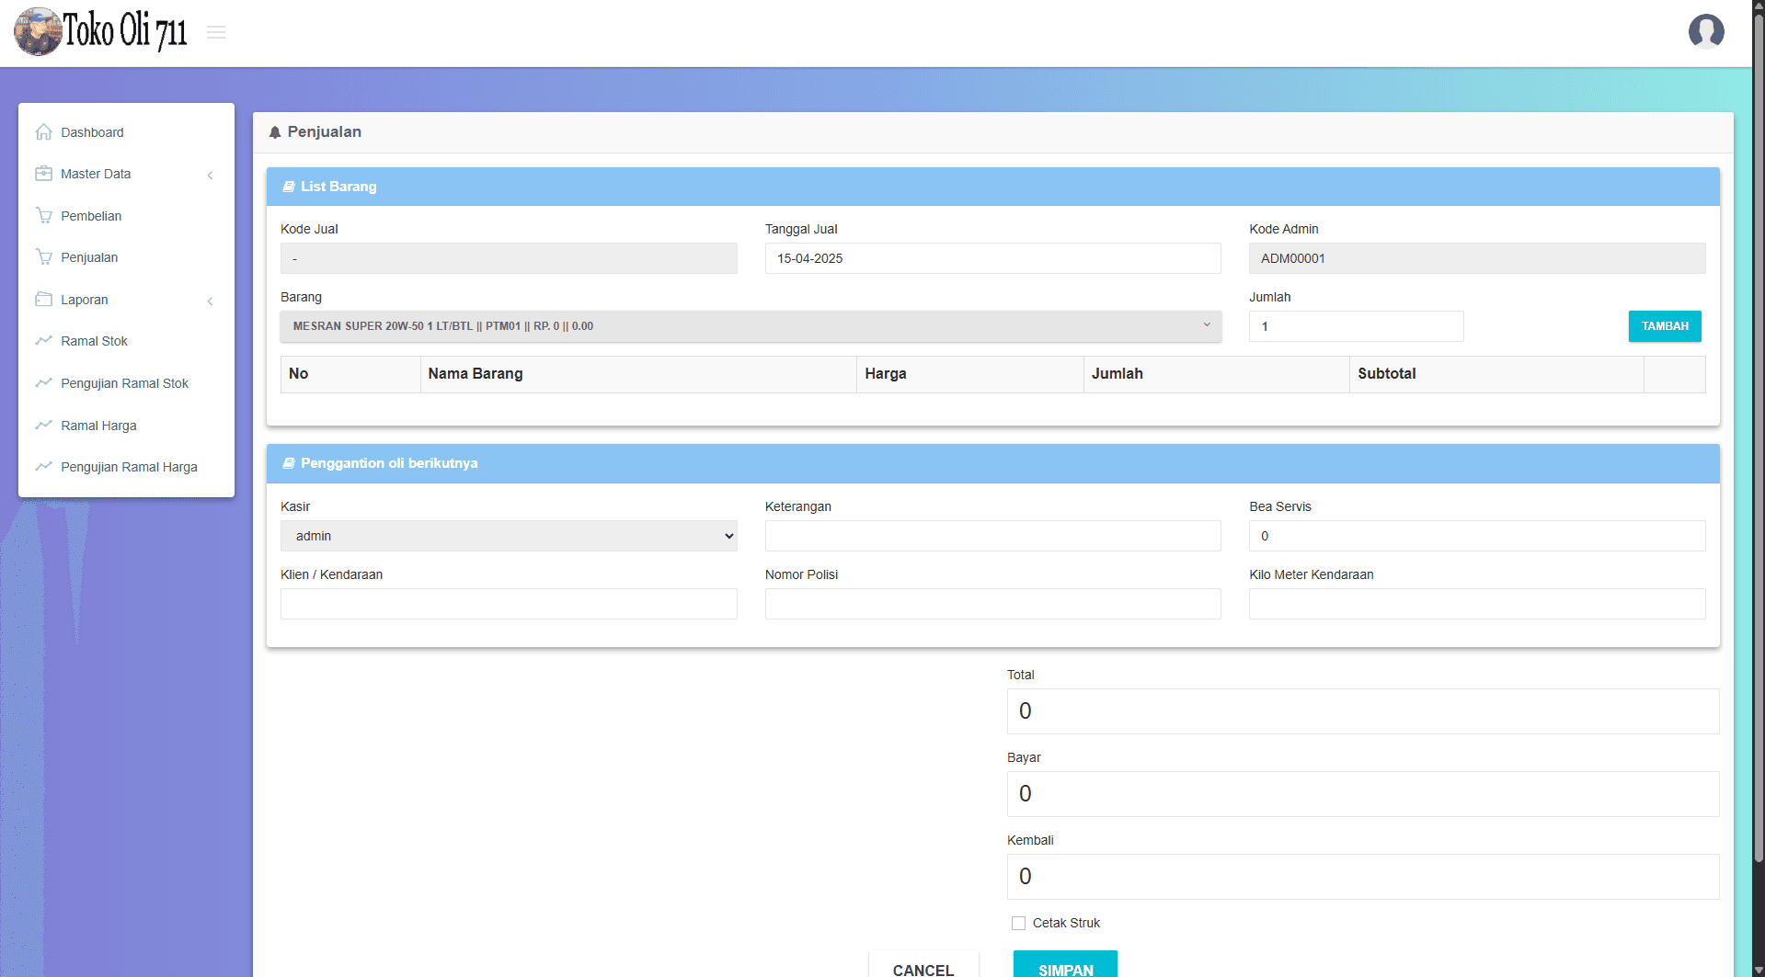Image resolution: width=1765 pixels, height=977 pixels.
Task: Click the CANCEL button
Action: (923, 965)
